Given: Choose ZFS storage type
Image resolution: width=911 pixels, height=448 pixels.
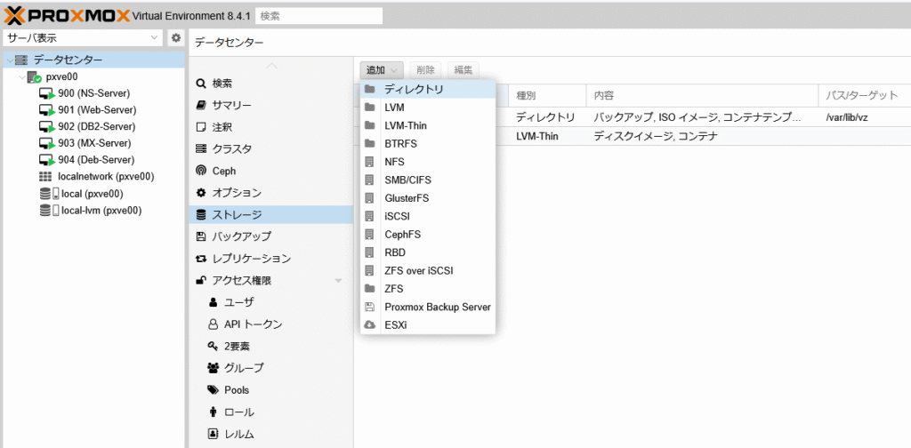Looking at the screenshot, I should 428,288.
